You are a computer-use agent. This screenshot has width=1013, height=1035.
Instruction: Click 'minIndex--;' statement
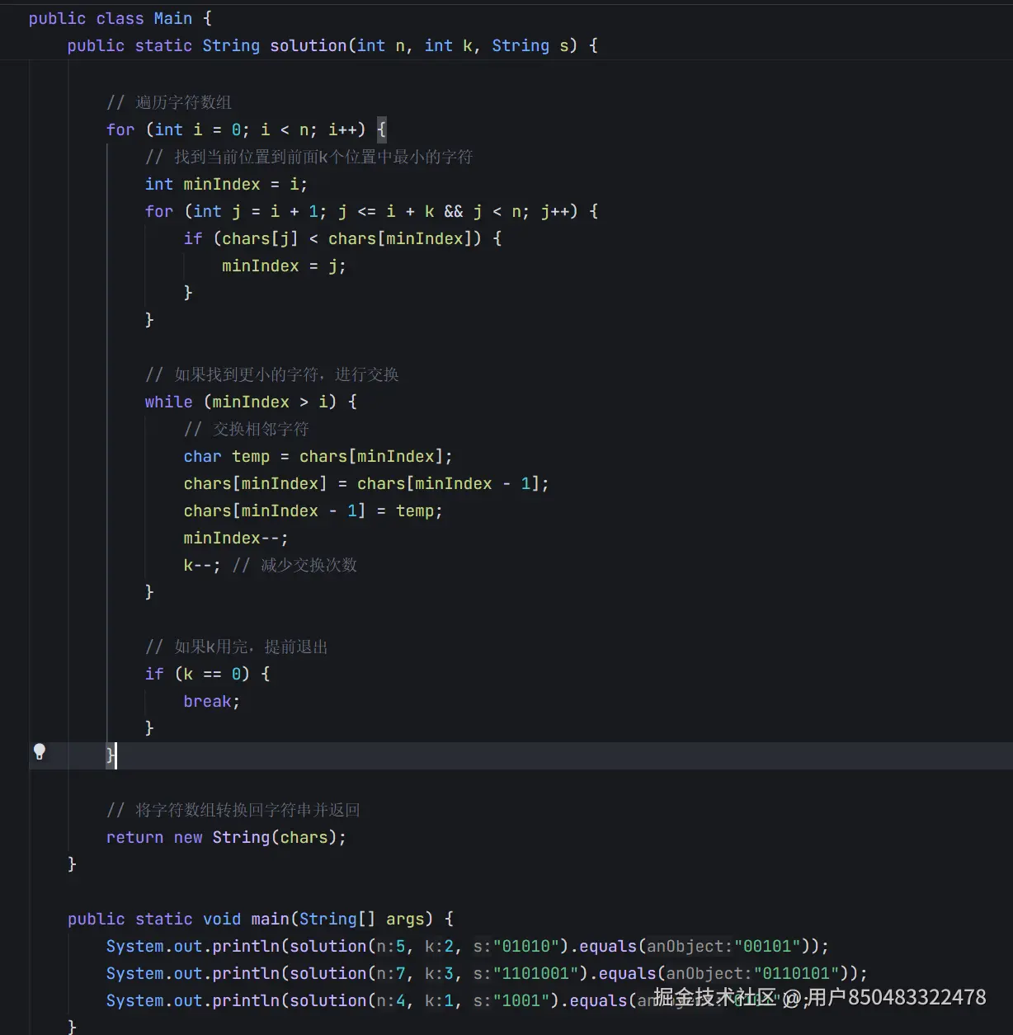pos(236,538)
